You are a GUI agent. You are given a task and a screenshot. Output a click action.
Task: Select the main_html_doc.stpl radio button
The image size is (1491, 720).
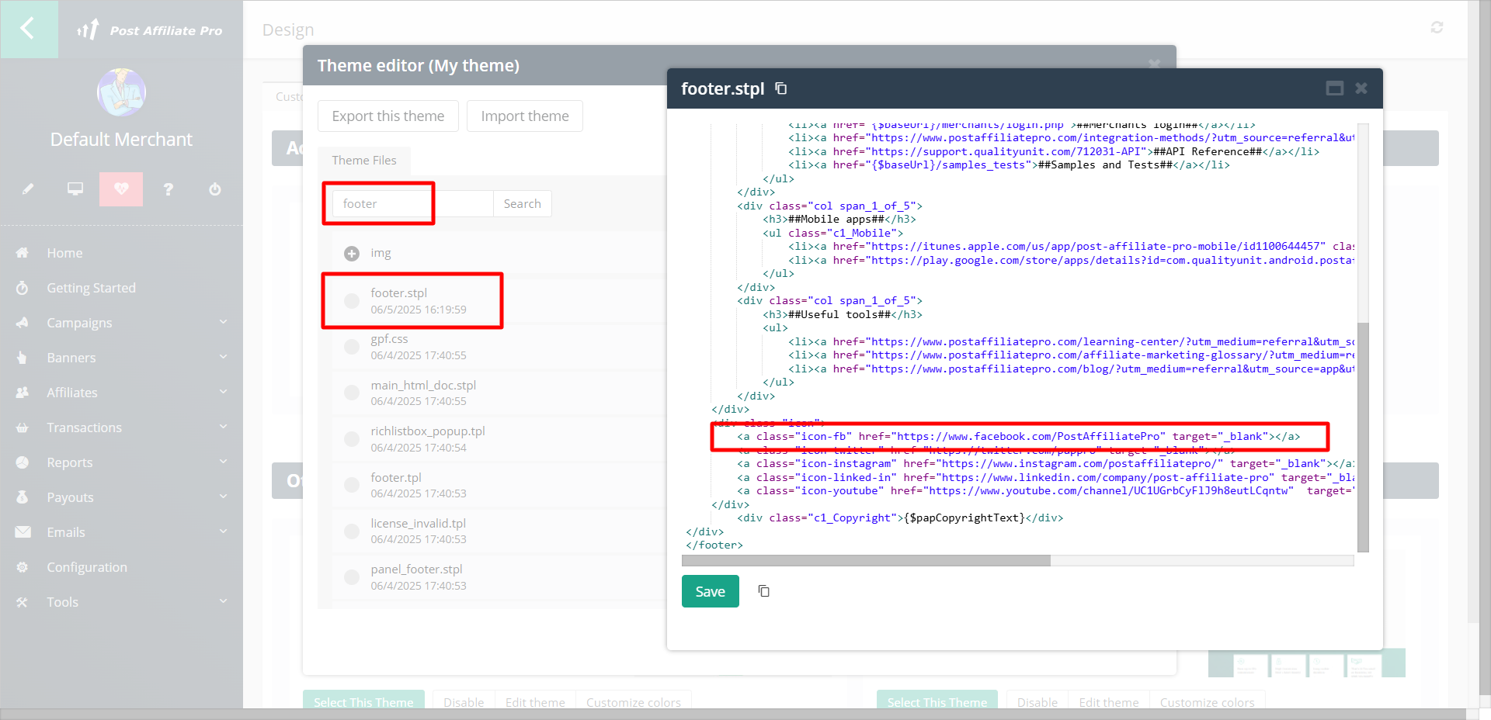tap(352, 393)
